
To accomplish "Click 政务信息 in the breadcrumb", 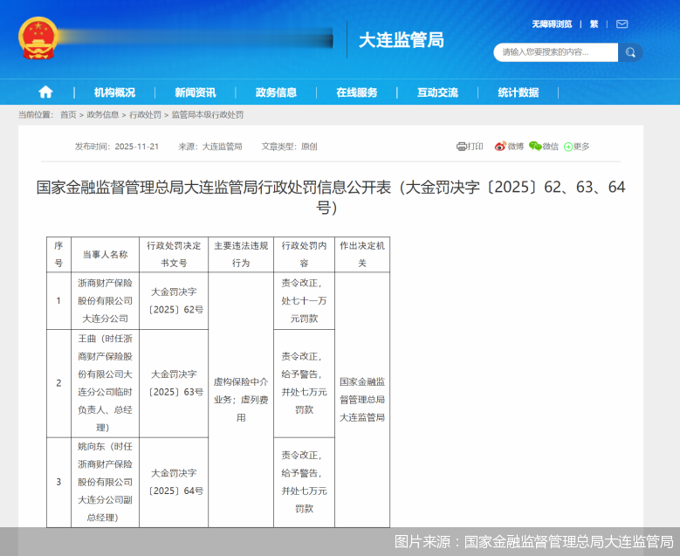I will [103, 115].
